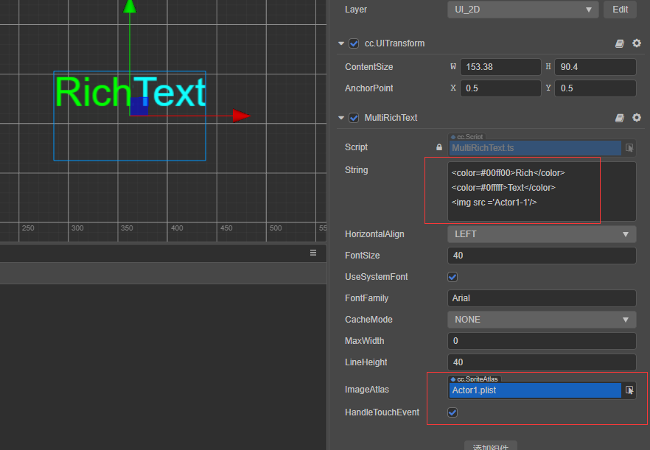Viewport: 650px width, 450px height.
Task: Toggle MultiRichText component enabled checkbox
Action: coord(354,118)
